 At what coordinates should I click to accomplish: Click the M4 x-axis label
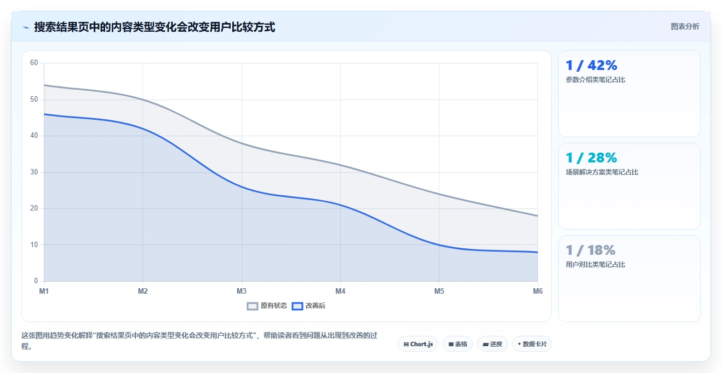point(340,291)
